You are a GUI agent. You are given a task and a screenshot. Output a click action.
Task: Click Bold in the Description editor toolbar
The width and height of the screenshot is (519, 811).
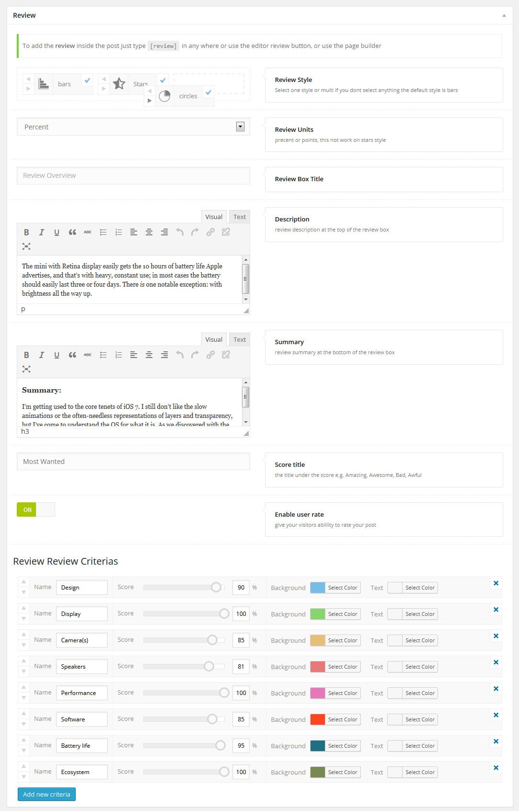[26, 232]
